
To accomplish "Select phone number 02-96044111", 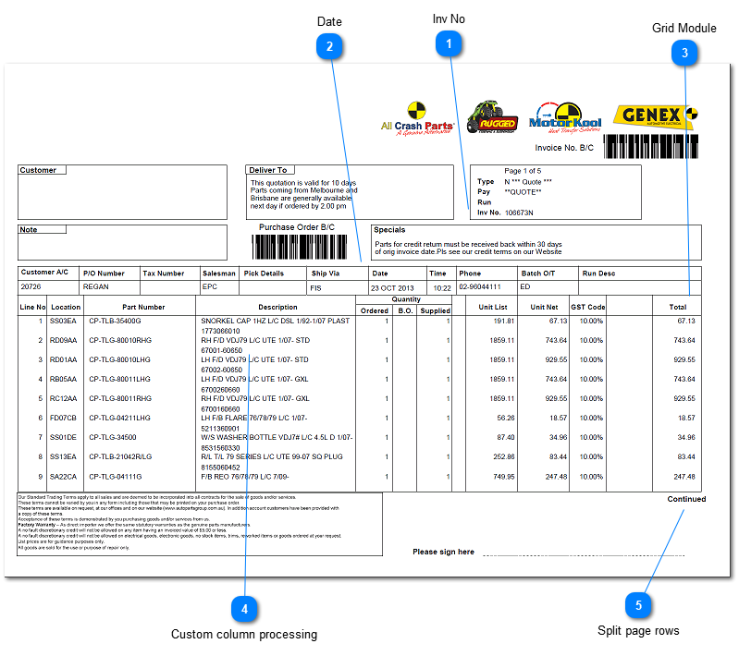I will tap(480, 286).
